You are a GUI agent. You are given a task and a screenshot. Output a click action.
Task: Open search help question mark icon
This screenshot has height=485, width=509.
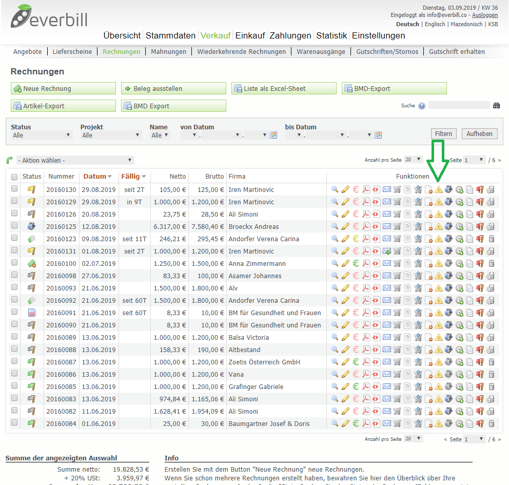[422, 106]
